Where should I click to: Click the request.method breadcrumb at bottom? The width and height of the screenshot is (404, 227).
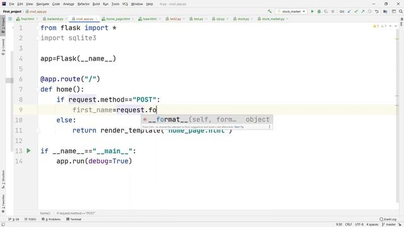[76, 213]
